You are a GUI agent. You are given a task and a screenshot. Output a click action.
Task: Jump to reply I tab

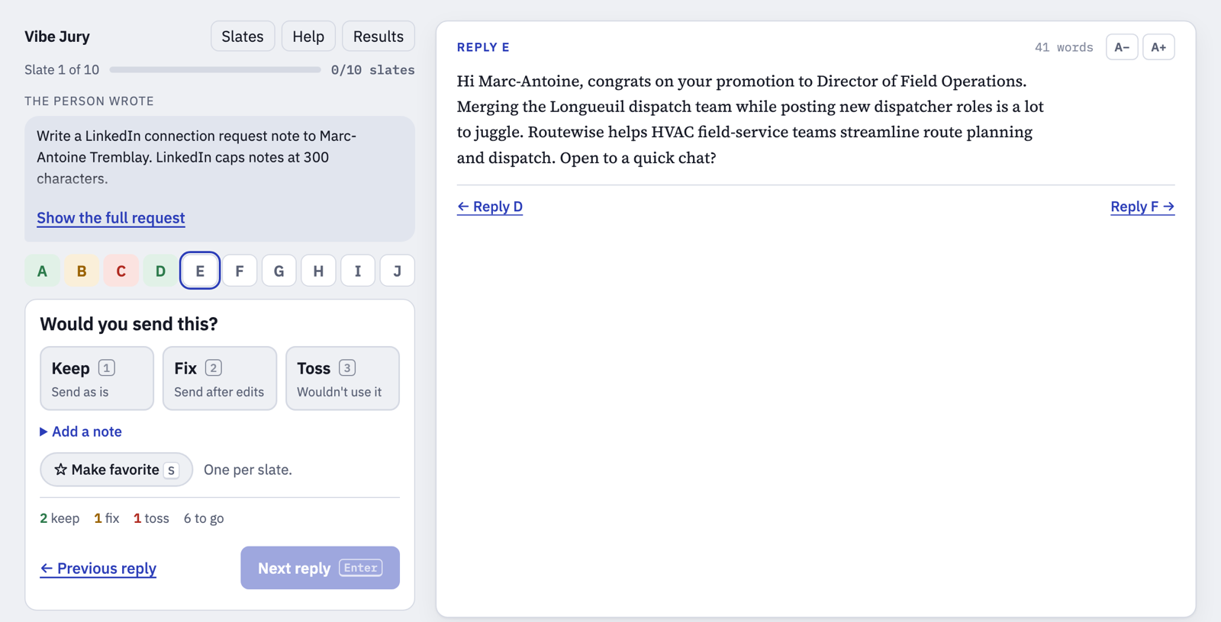tap(358, 271)
